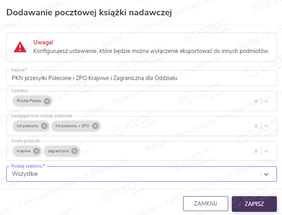282x215 pixels.
Task: Clear all Uwzględnione rodzaje przesyłek selections
Action: 256,126
